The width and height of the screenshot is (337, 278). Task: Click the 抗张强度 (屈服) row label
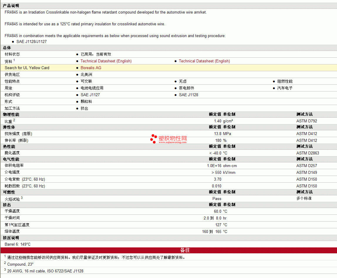tap(18, 134)
